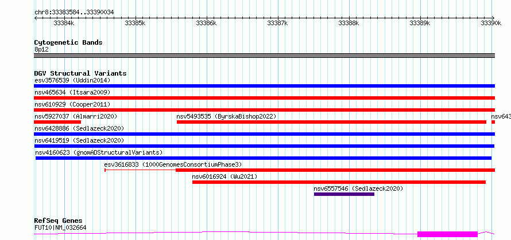The image size is (511, 240).
Task: Click the nsv4160623 (gnomADStructuralVariants) label
Action: pos(99,152)
